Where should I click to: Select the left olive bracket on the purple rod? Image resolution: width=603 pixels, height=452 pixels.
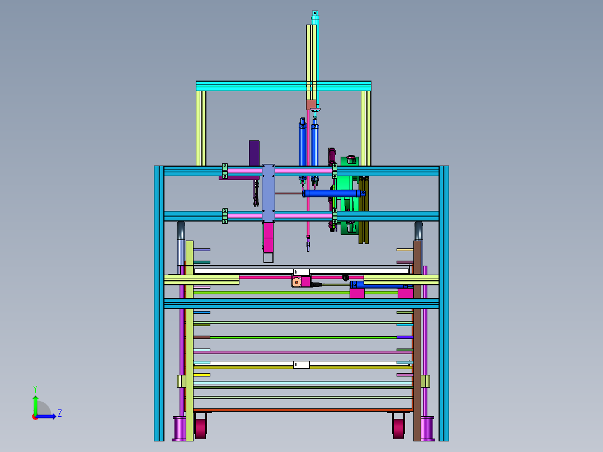[181, 381]
